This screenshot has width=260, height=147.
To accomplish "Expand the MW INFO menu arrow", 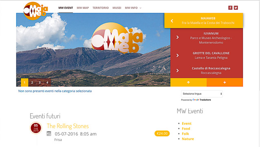I will [x=141, y=8].
